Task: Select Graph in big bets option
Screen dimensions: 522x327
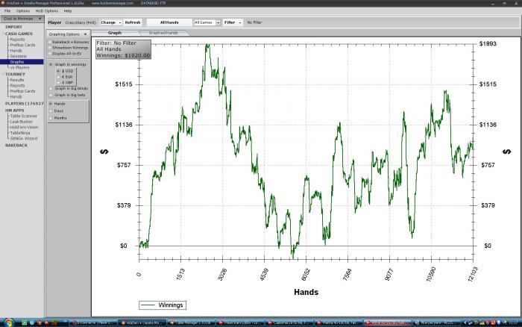Action: pos(51,95)
